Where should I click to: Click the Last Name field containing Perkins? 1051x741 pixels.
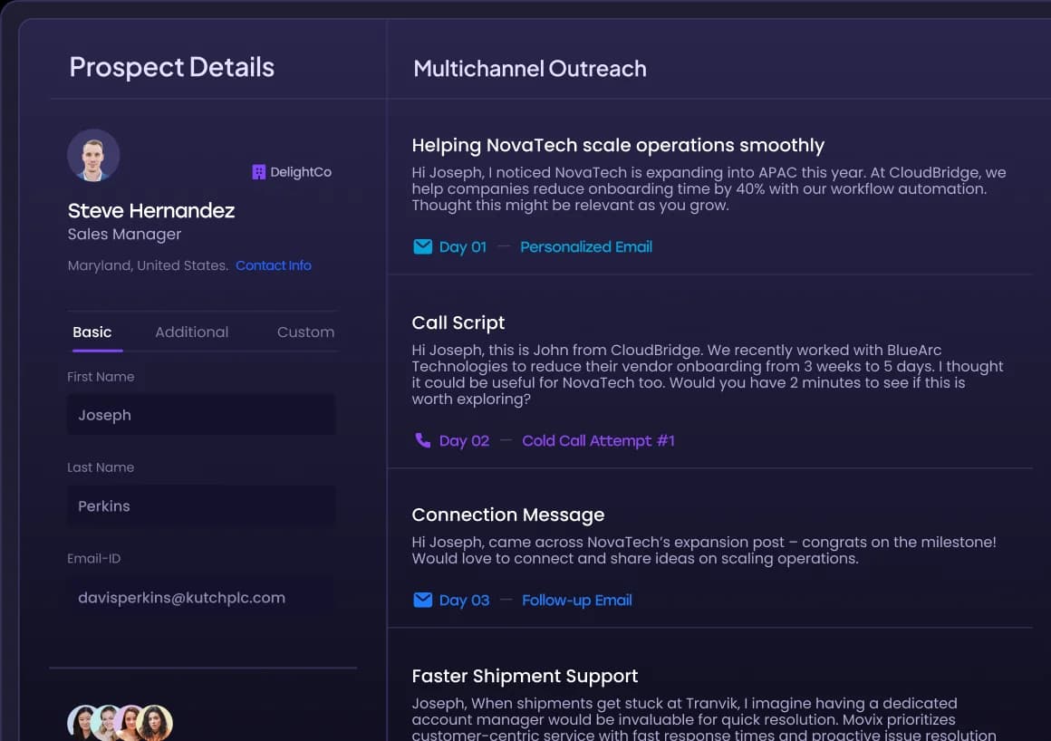point(201,505)
